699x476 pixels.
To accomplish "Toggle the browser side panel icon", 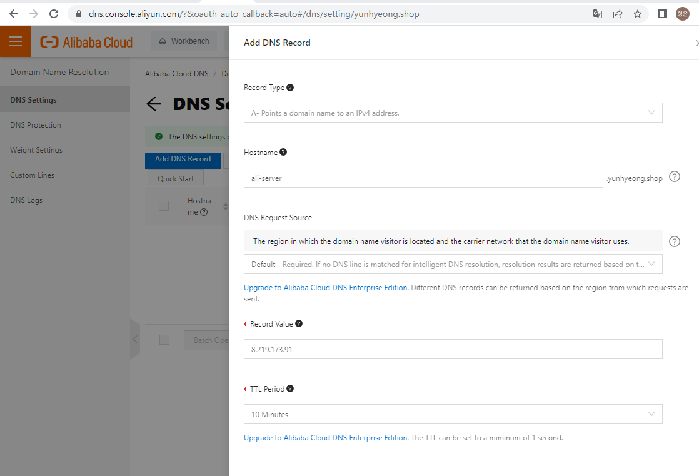I will coord(663,14).
